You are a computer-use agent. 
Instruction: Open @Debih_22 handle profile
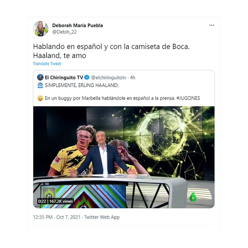click(64, 32)
